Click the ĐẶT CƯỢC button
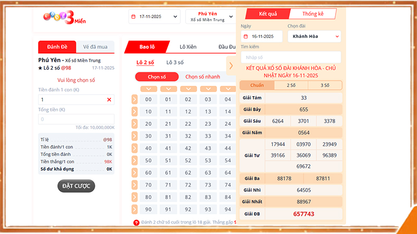Viewport: 417px width, 234px height. (76, 186)
